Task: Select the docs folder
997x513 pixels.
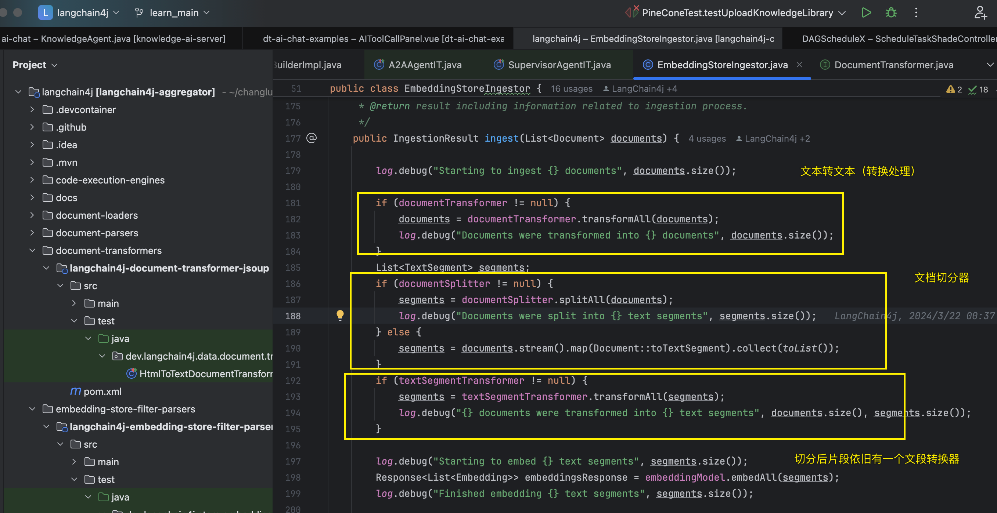Action: pyautogui.click(x=66, y=198)
